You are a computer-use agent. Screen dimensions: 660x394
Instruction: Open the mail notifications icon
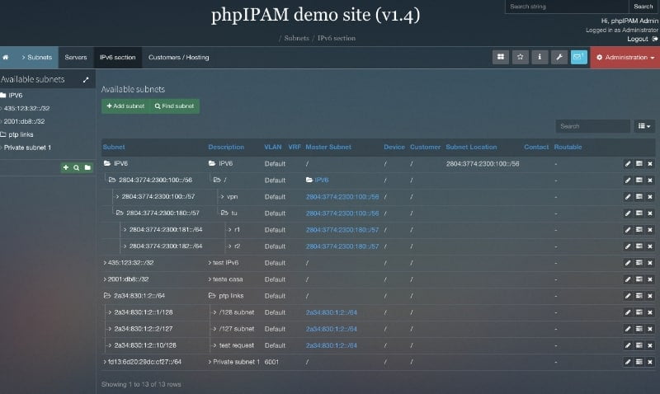579,57
